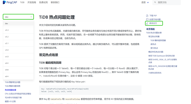Jump to 表热点 section

(x=153, y=44)
